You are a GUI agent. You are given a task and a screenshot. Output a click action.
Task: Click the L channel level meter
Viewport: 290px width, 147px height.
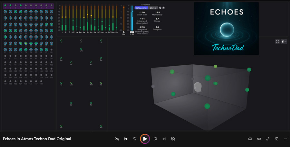click(x=62, y=18)
